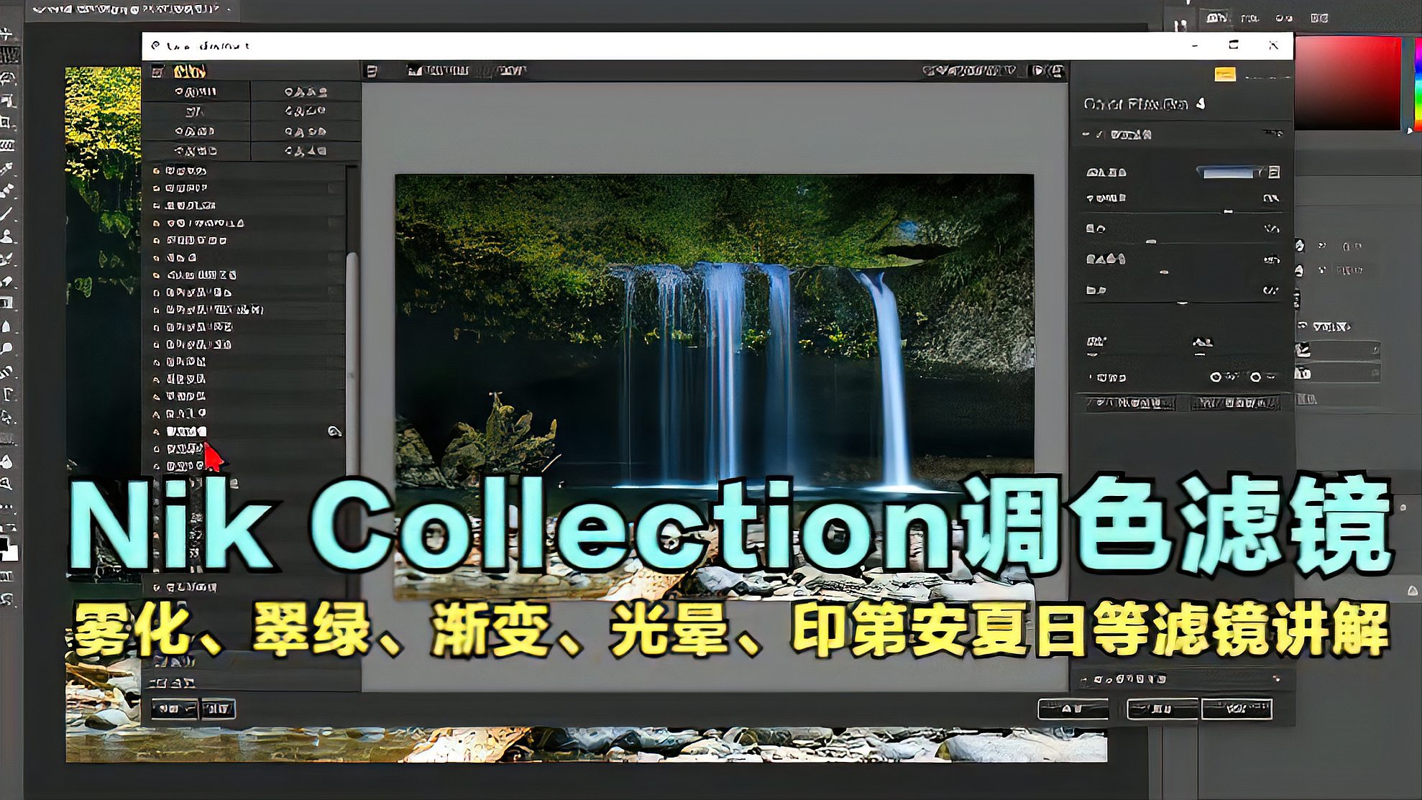The height and width of the screenshot is (800, 1422).
Task: Click the remove control point minus button
Action: click(x=1255, y=377)
